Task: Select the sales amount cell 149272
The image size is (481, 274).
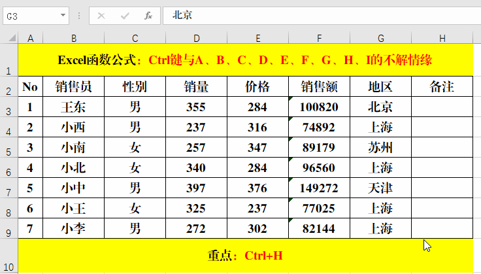Action: tap(320, 188)
